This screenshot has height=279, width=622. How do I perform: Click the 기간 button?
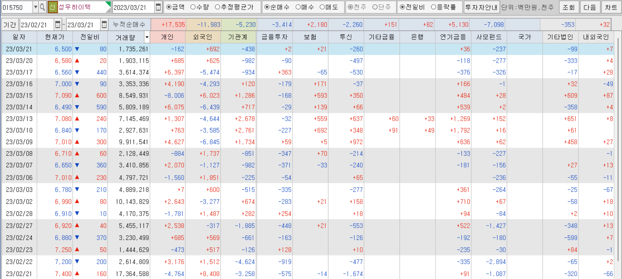click(x=10, y=25)
